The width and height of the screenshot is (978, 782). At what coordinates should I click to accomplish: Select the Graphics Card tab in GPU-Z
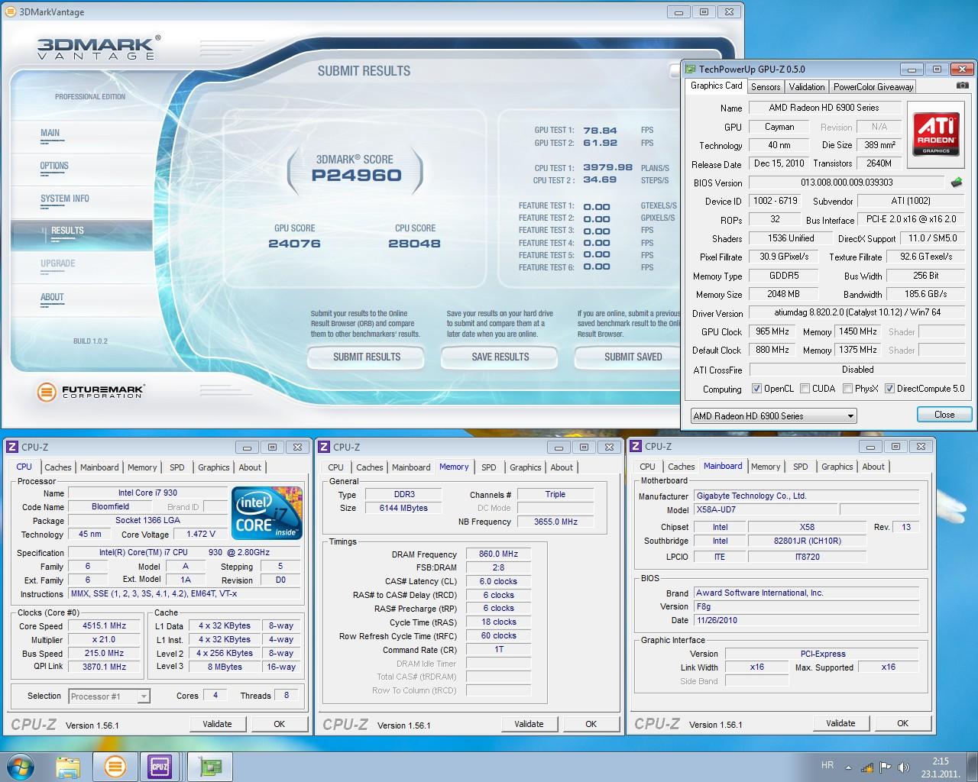point(716,86)
